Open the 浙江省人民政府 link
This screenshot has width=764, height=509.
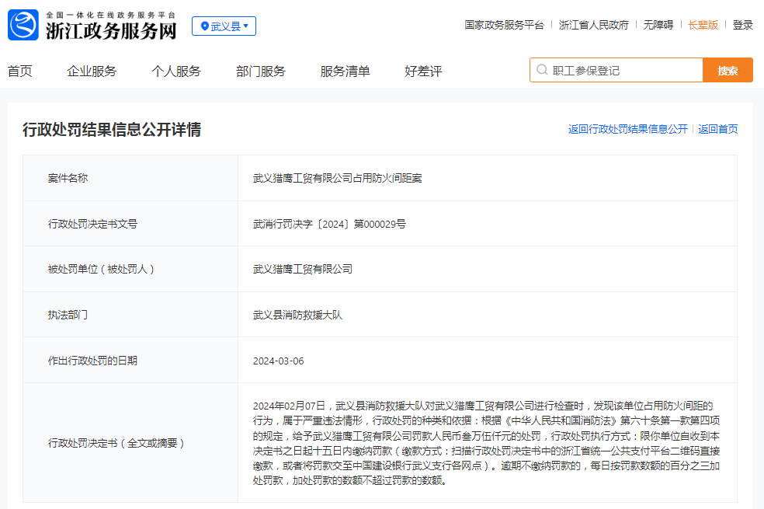click(593, 25)
